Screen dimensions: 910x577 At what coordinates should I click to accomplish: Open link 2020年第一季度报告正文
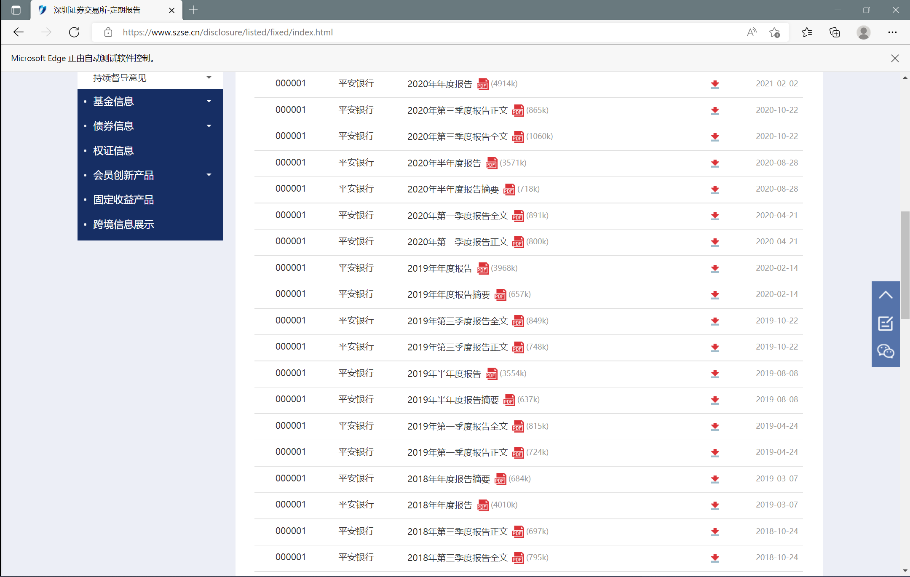tap(458, 242)
